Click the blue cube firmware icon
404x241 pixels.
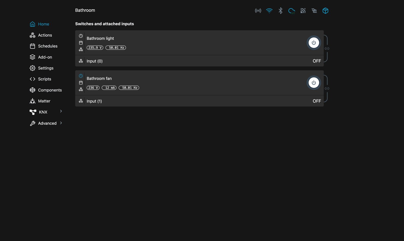point(325,11)
